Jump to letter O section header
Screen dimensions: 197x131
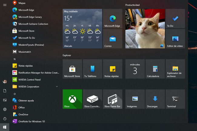(x=15, y=94)
